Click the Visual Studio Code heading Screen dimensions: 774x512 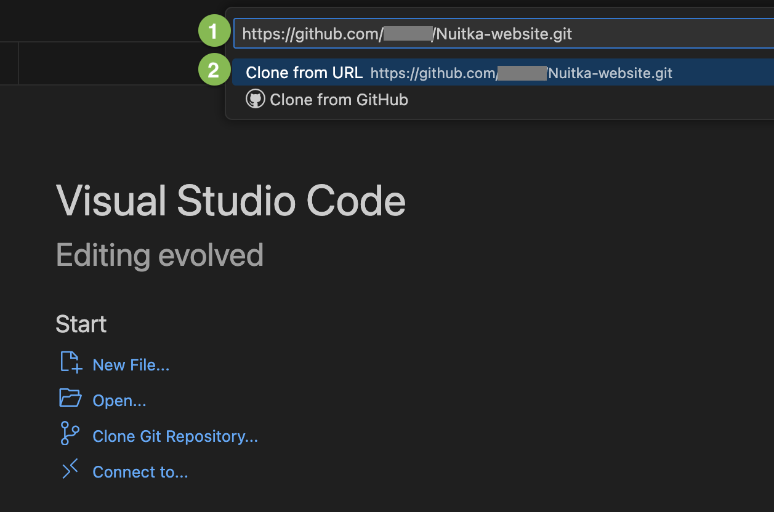[230, 201]
